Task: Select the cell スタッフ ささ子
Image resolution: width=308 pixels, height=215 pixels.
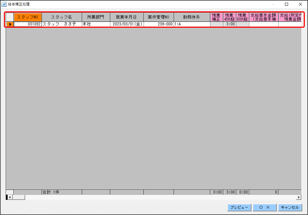Action: [62, 24]
